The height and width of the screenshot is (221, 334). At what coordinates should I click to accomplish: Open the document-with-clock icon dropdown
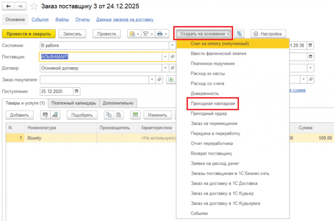(134, 34)
